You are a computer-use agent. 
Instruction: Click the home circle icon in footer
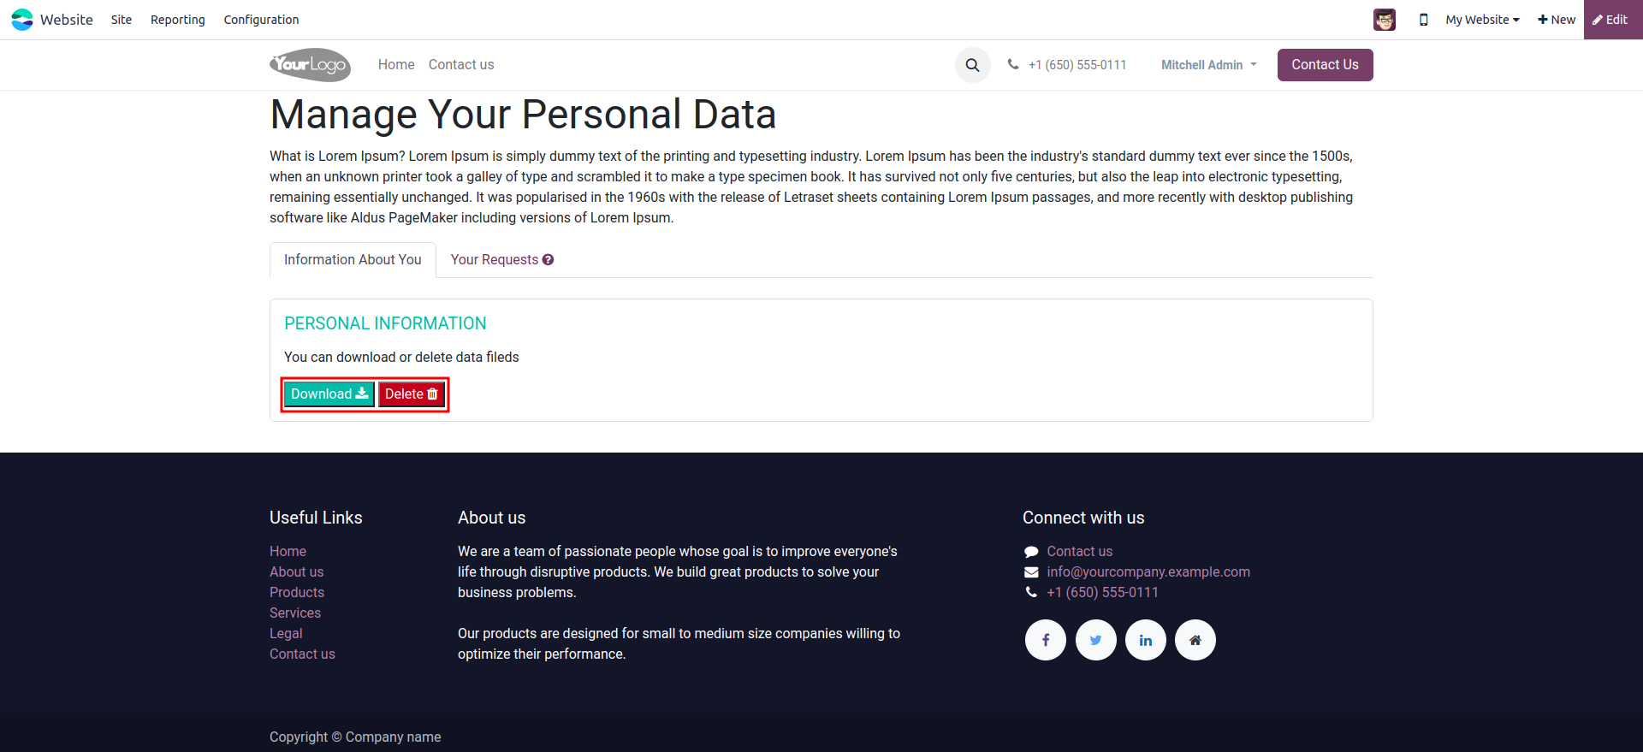(1195, 640)
